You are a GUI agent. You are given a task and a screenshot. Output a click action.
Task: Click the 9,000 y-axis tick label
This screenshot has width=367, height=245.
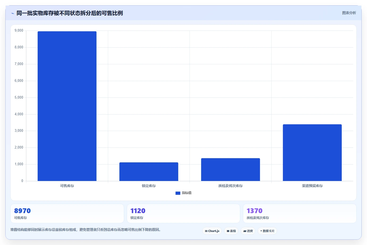coord(19,31)
